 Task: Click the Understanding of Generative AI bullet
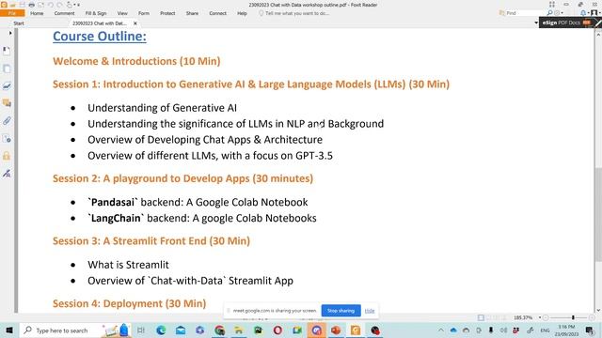pos(162,108)
